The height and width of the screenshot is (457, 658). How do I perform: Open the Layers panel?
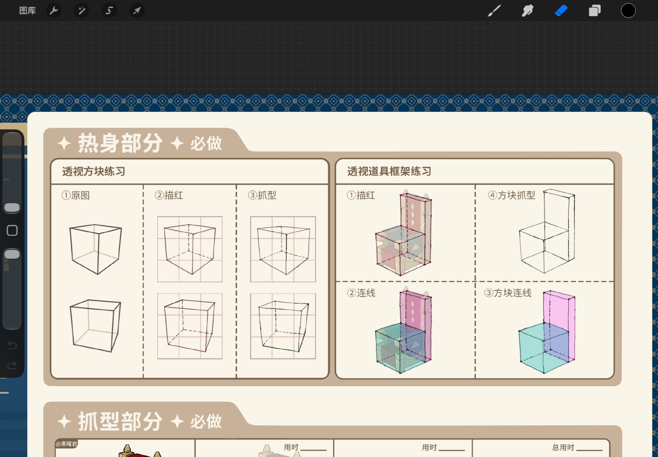[x=595, y=11]
